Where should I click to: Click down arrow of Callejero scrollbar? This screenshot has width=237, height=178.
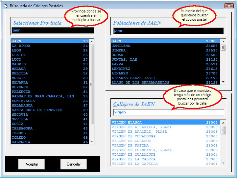click(223, 163)
